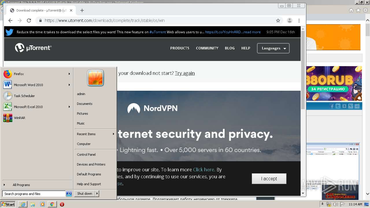Click the Shut down button
Image resolution: width=370 pixels, height=208 pixels.
tap(85, 194)
